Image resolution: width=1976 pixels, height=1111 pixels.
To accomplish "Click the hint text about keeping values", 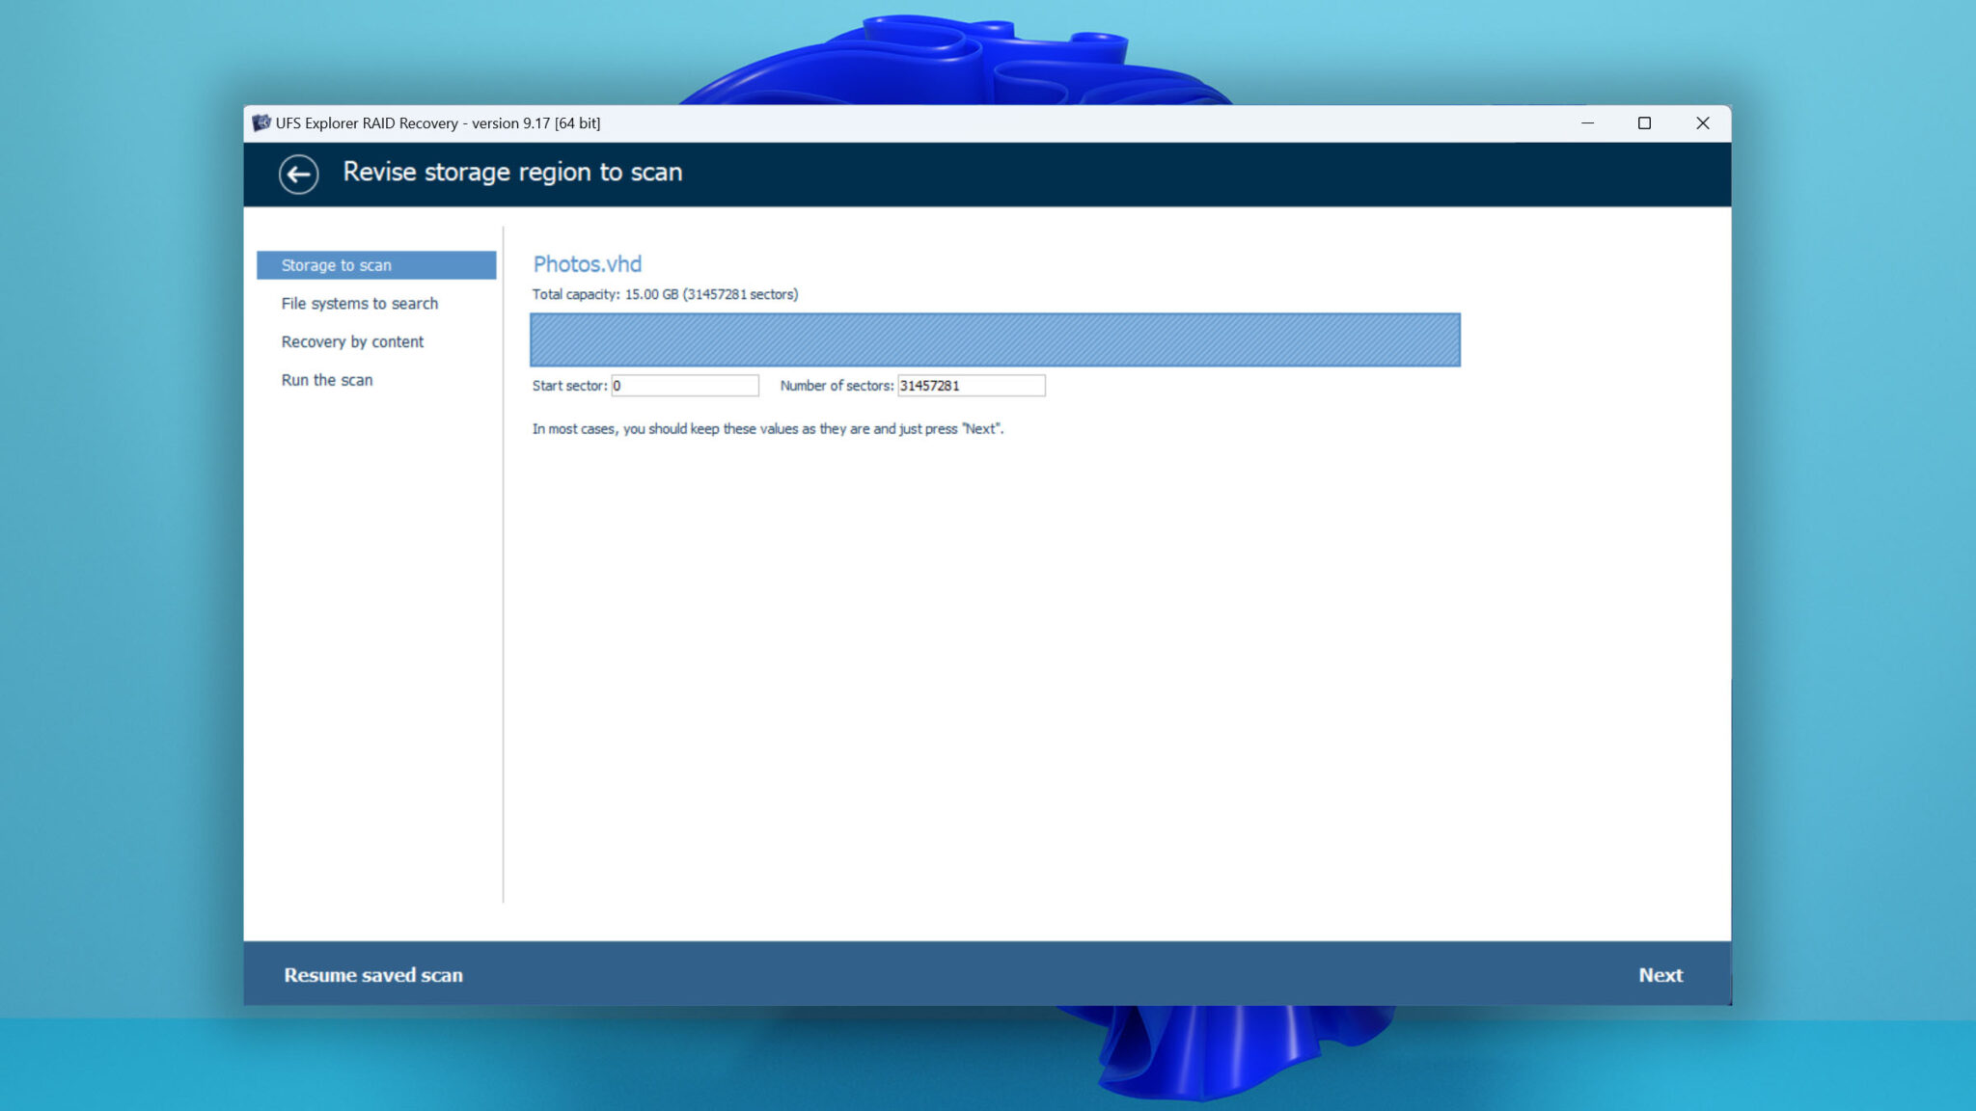I will (766, 428).
